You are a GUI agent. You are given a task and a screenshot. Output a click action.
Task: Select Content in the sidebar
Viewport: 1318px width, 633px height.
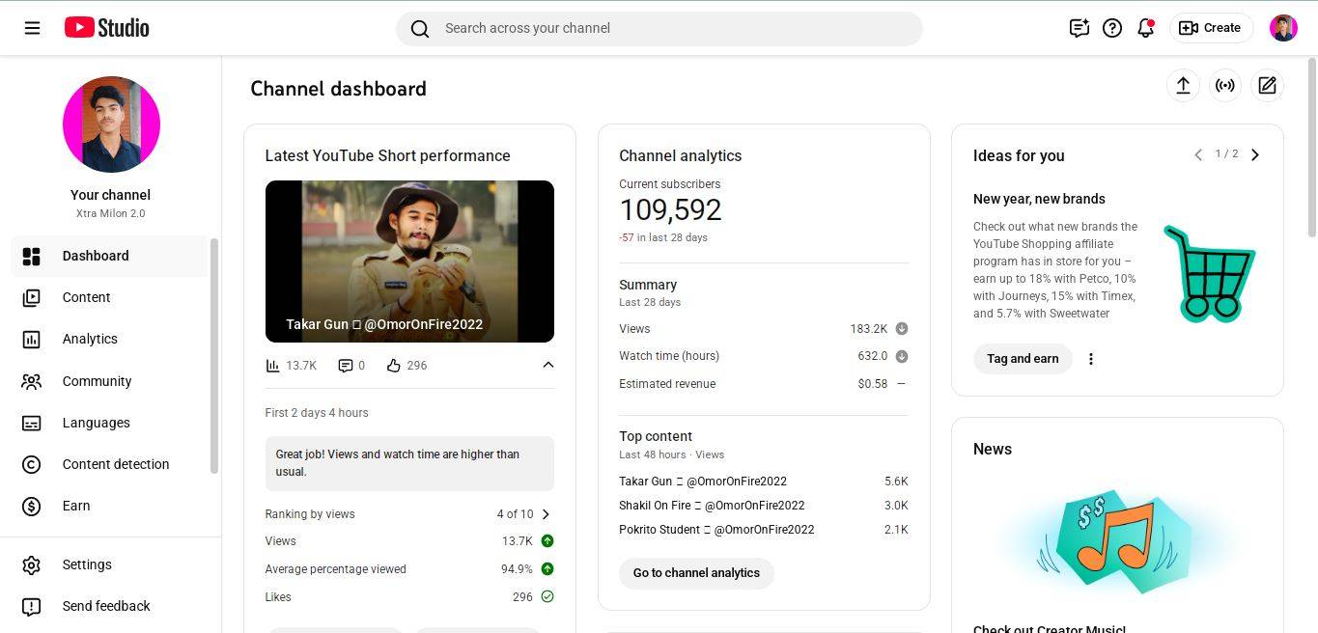click(x=87, y=297)
